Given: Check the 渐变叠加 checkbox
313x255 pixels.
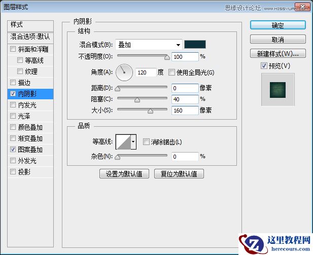Looking at the screenshot, I should [x=13, y=138].
